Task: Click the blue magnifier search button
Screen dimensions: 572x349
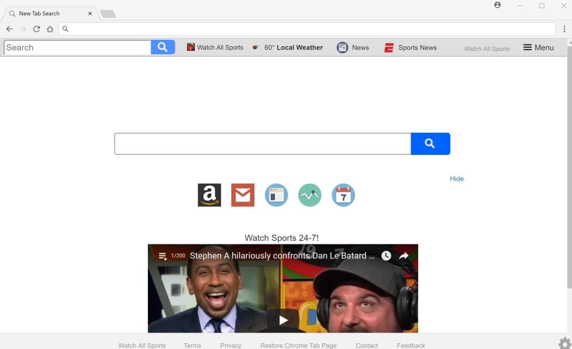Action: (430, 143)
